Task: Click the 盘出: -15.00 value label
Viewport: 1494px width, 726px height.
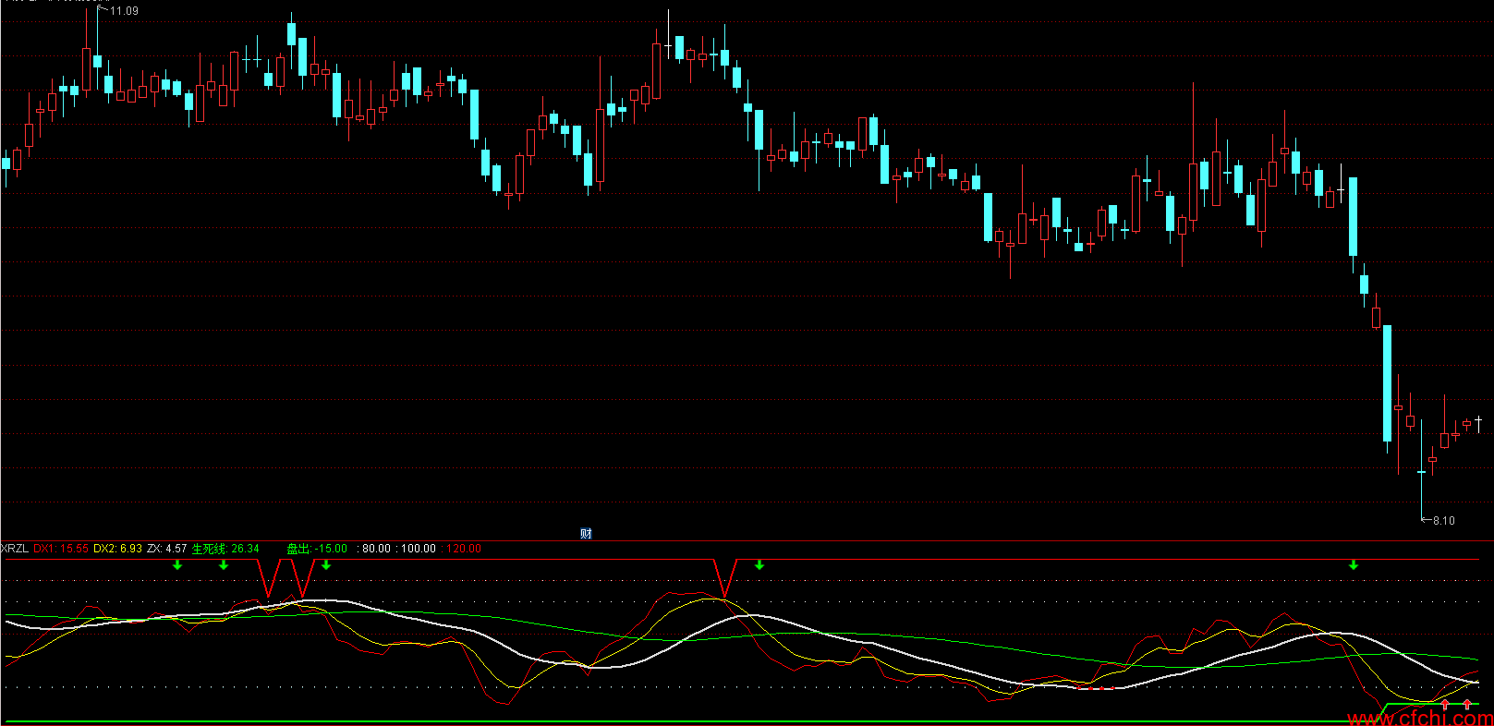Action: point(317,549)
